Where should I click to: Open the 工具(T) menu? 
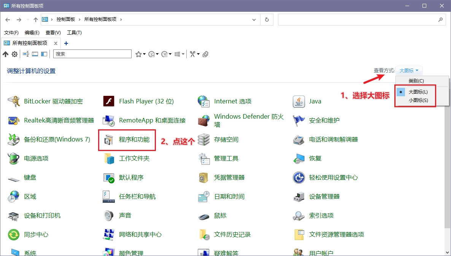(74, 32)
